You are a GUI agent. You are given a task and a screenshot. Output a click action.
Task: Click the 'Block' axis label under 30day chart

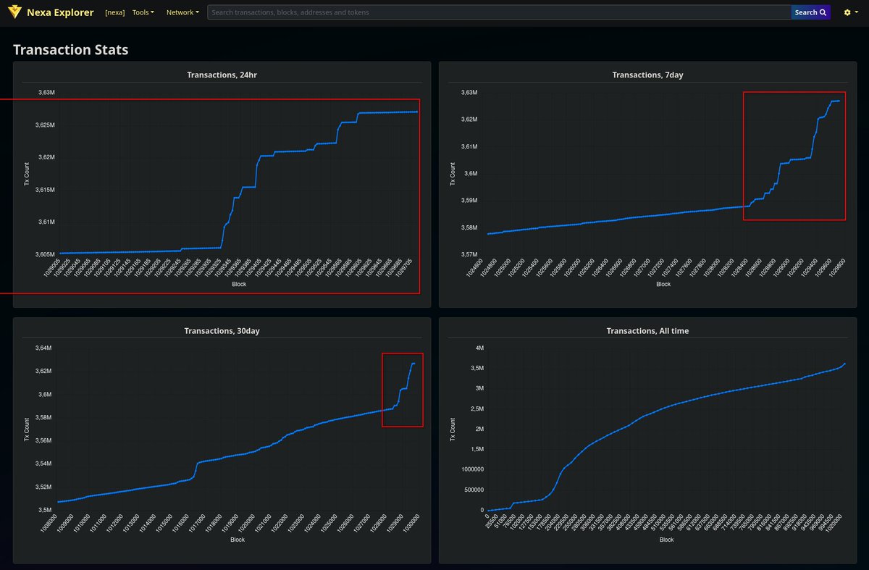[238, 540]
